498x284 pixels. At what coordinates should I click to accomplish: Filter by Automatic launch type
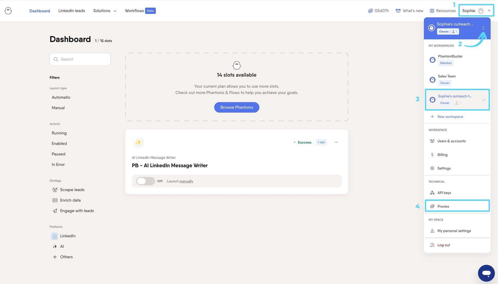pos(61,97)
